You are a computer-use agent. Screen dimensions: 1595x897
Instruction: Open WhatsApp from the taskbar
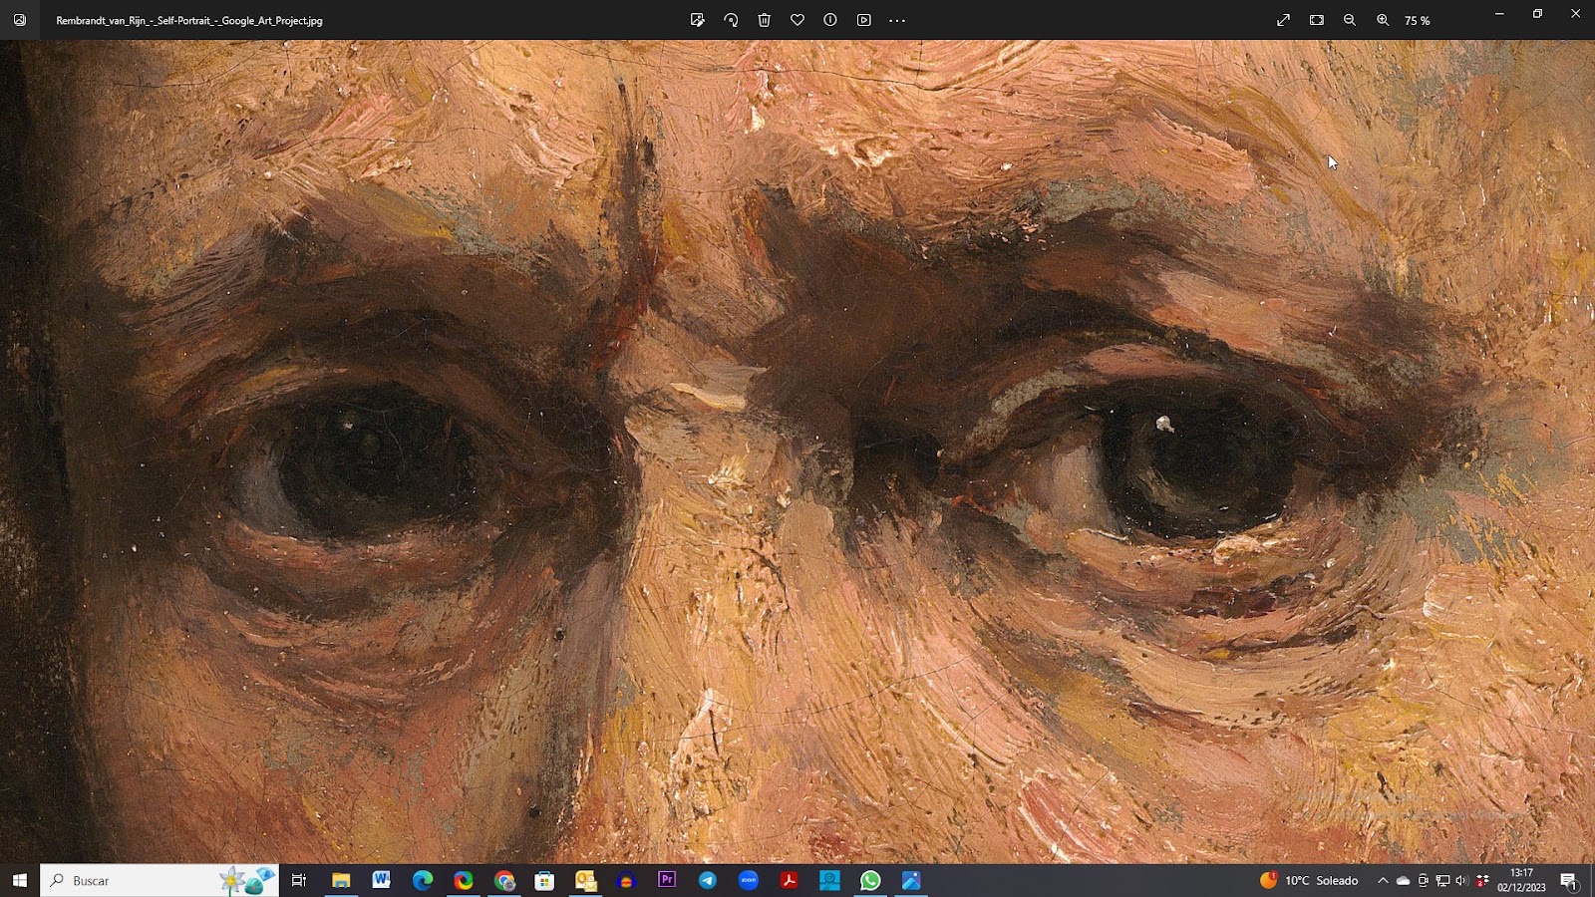(x=870, y=880)
